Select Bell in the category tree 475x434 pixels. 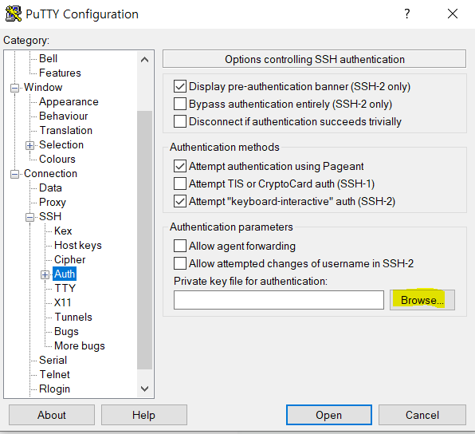[x=48, y=58]
